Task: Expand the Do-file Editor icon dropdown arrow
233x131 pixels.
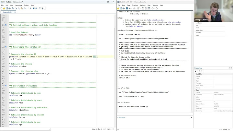Action: pyautogui.click(x=140, y=8)
